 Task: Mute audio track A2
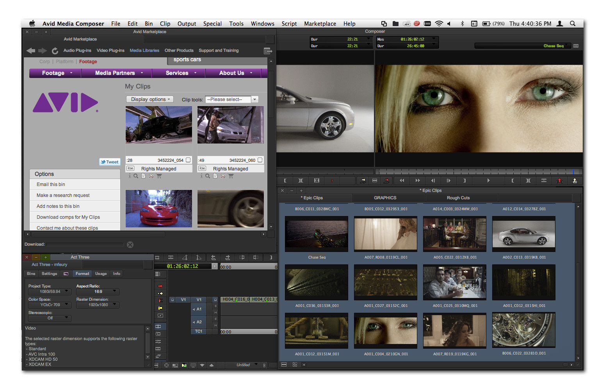[x=215, y=325]
